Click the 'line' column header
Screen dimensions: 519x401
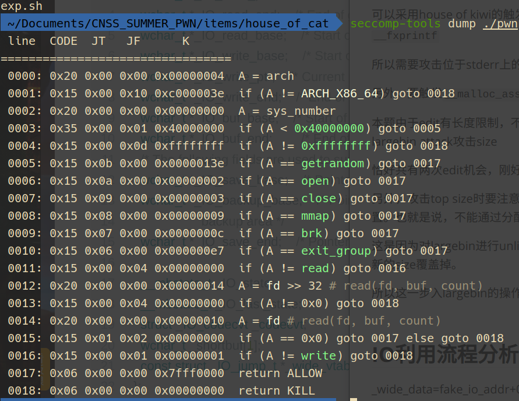(22, 41)
